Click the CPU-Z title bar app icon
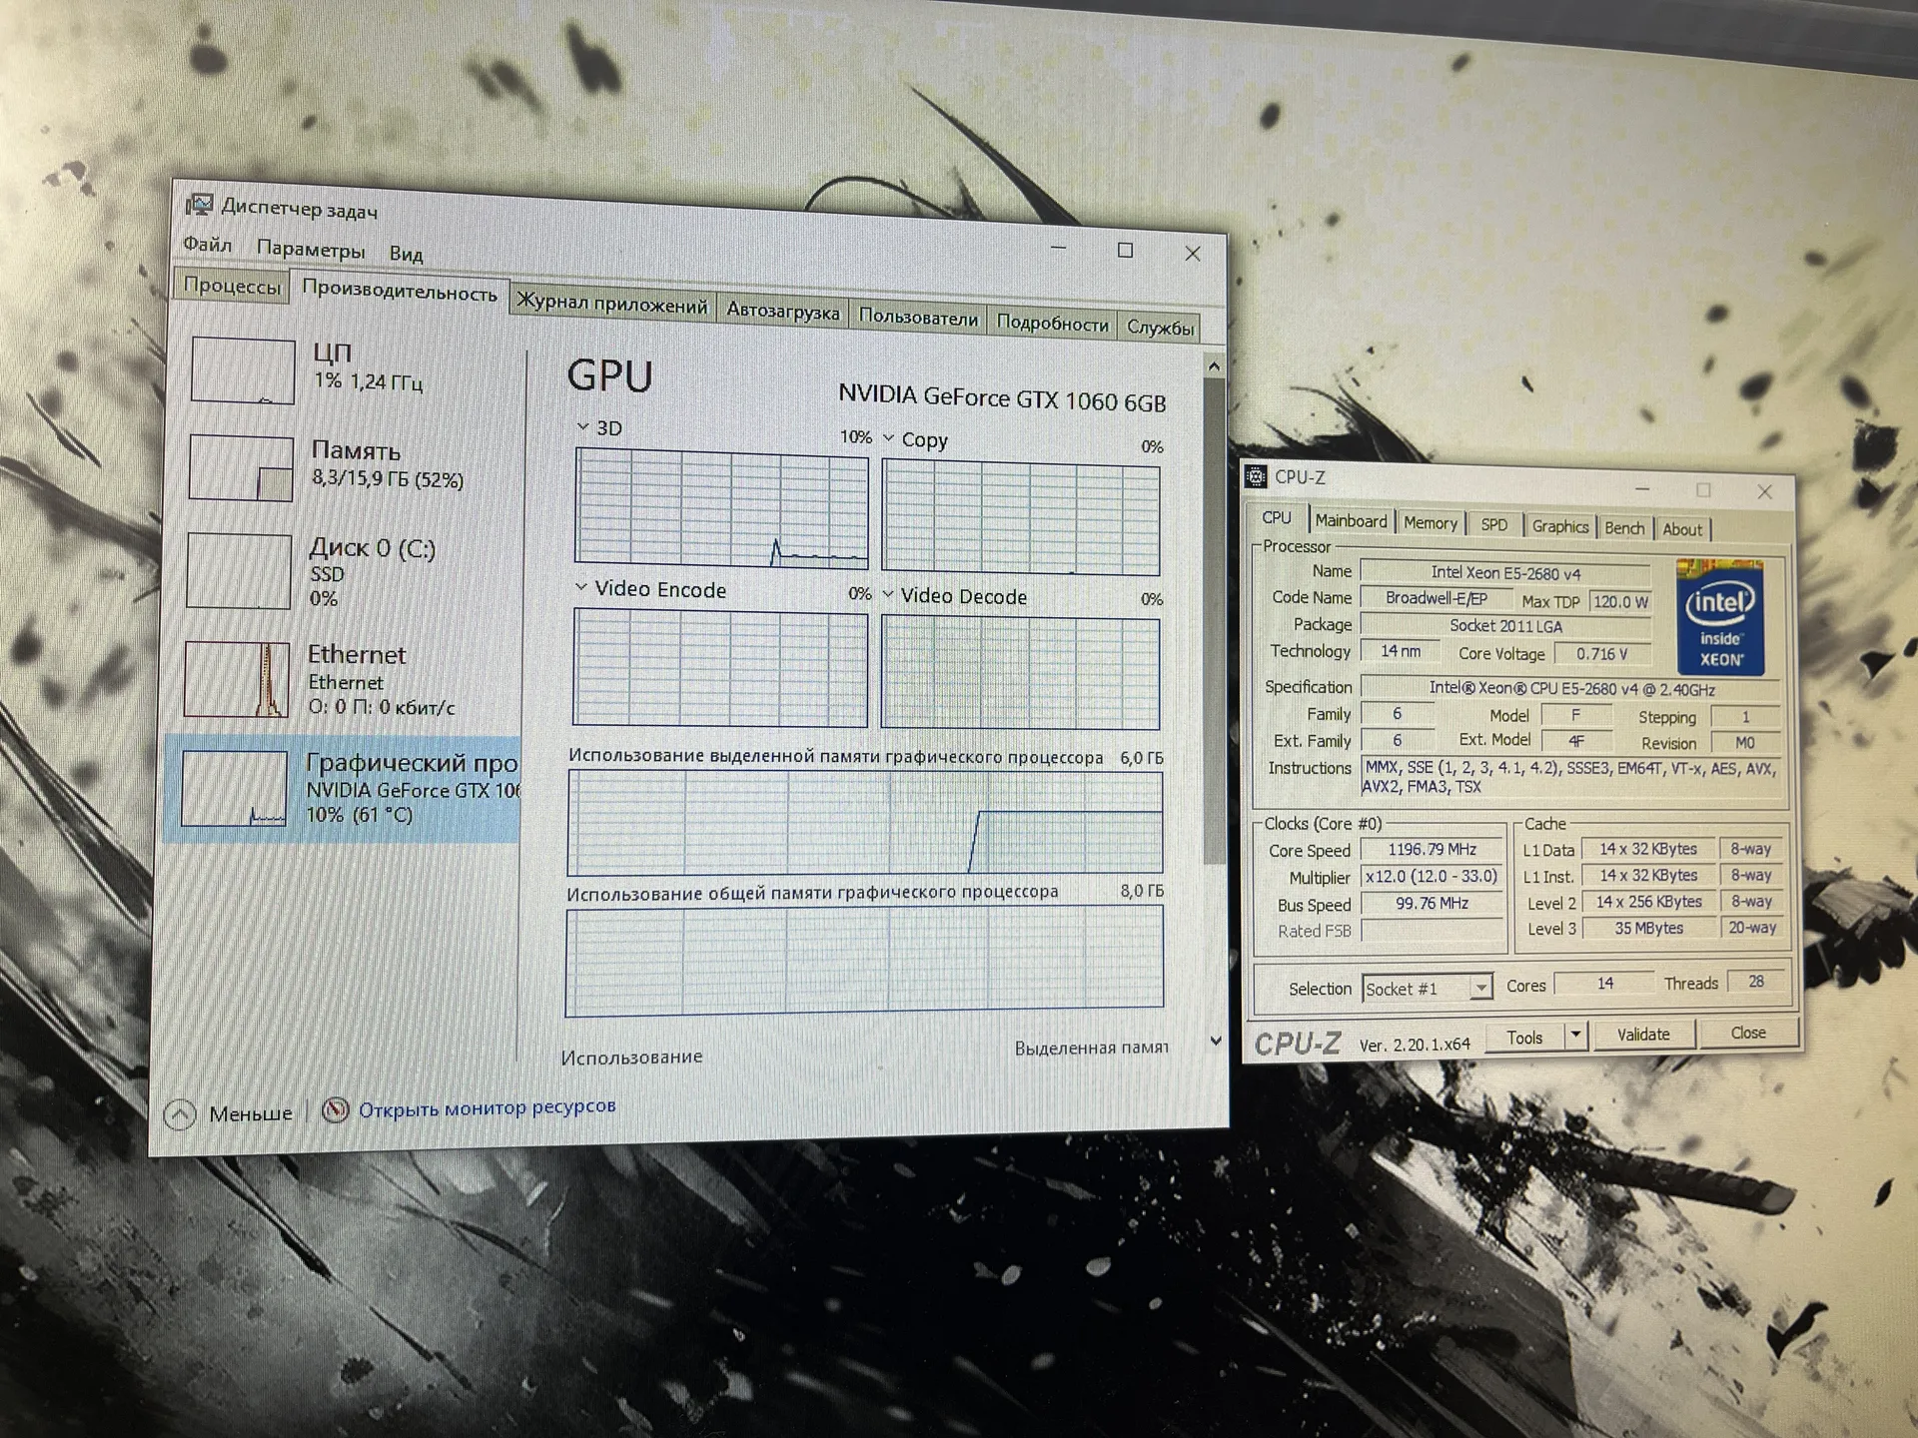The image size is (1918, 1438). point(1257,476)
